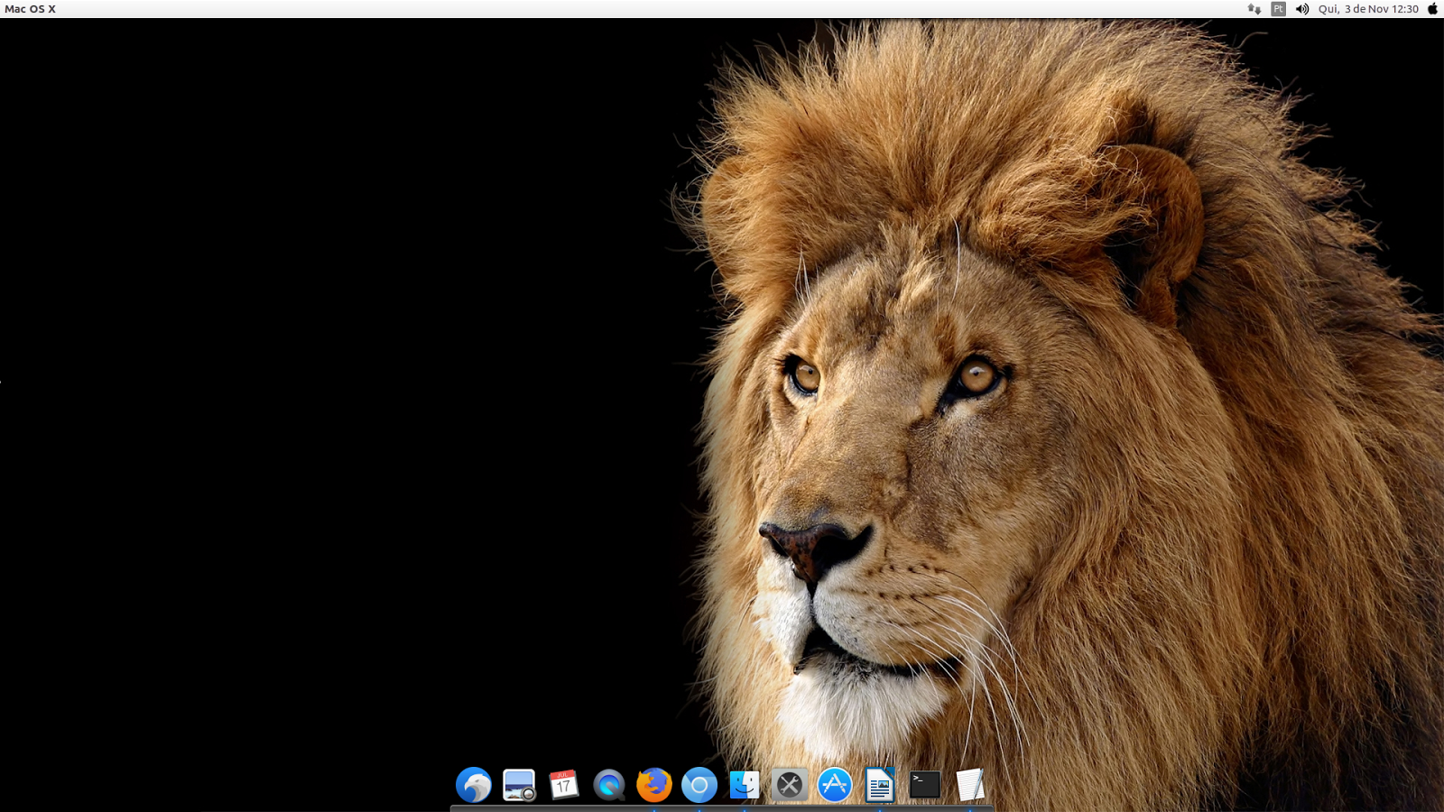1444x812 pixels.
Task: Click the date and time in the panel
Action: pyautogui.click(x=1368, y=9)
